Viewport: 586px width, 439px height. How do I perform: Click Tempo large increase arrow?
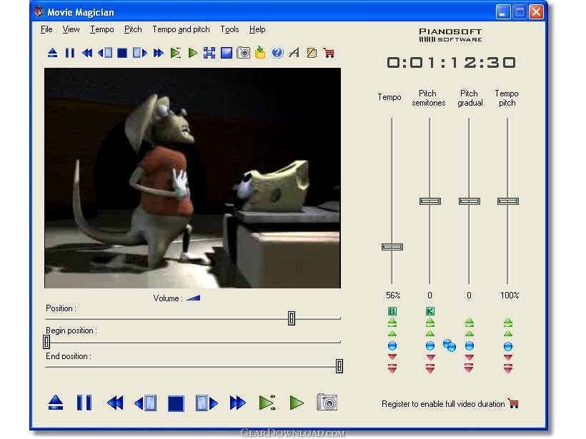[x=392, y=322]
